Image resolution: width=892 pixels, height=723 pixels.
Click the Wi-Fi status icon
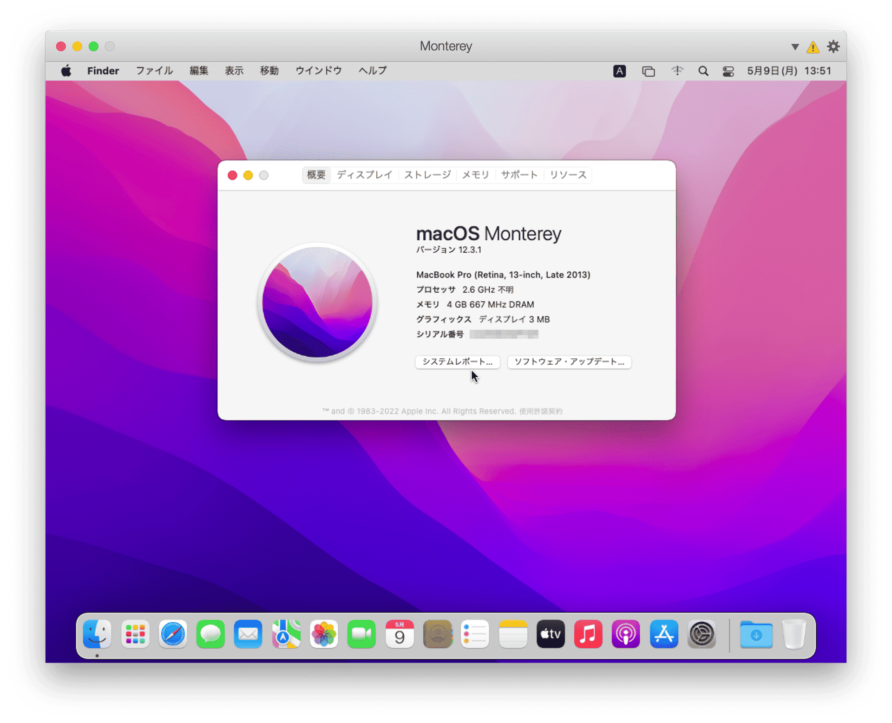(x=677, y=71)
